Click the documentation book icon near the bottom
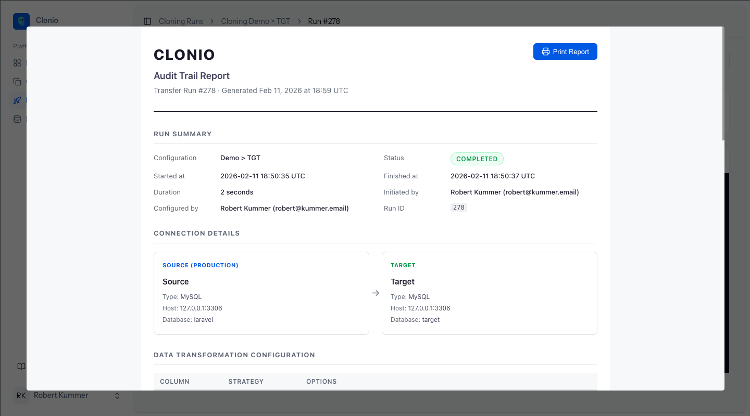Viewport: 750px width, 416px height. pos(21,366)
